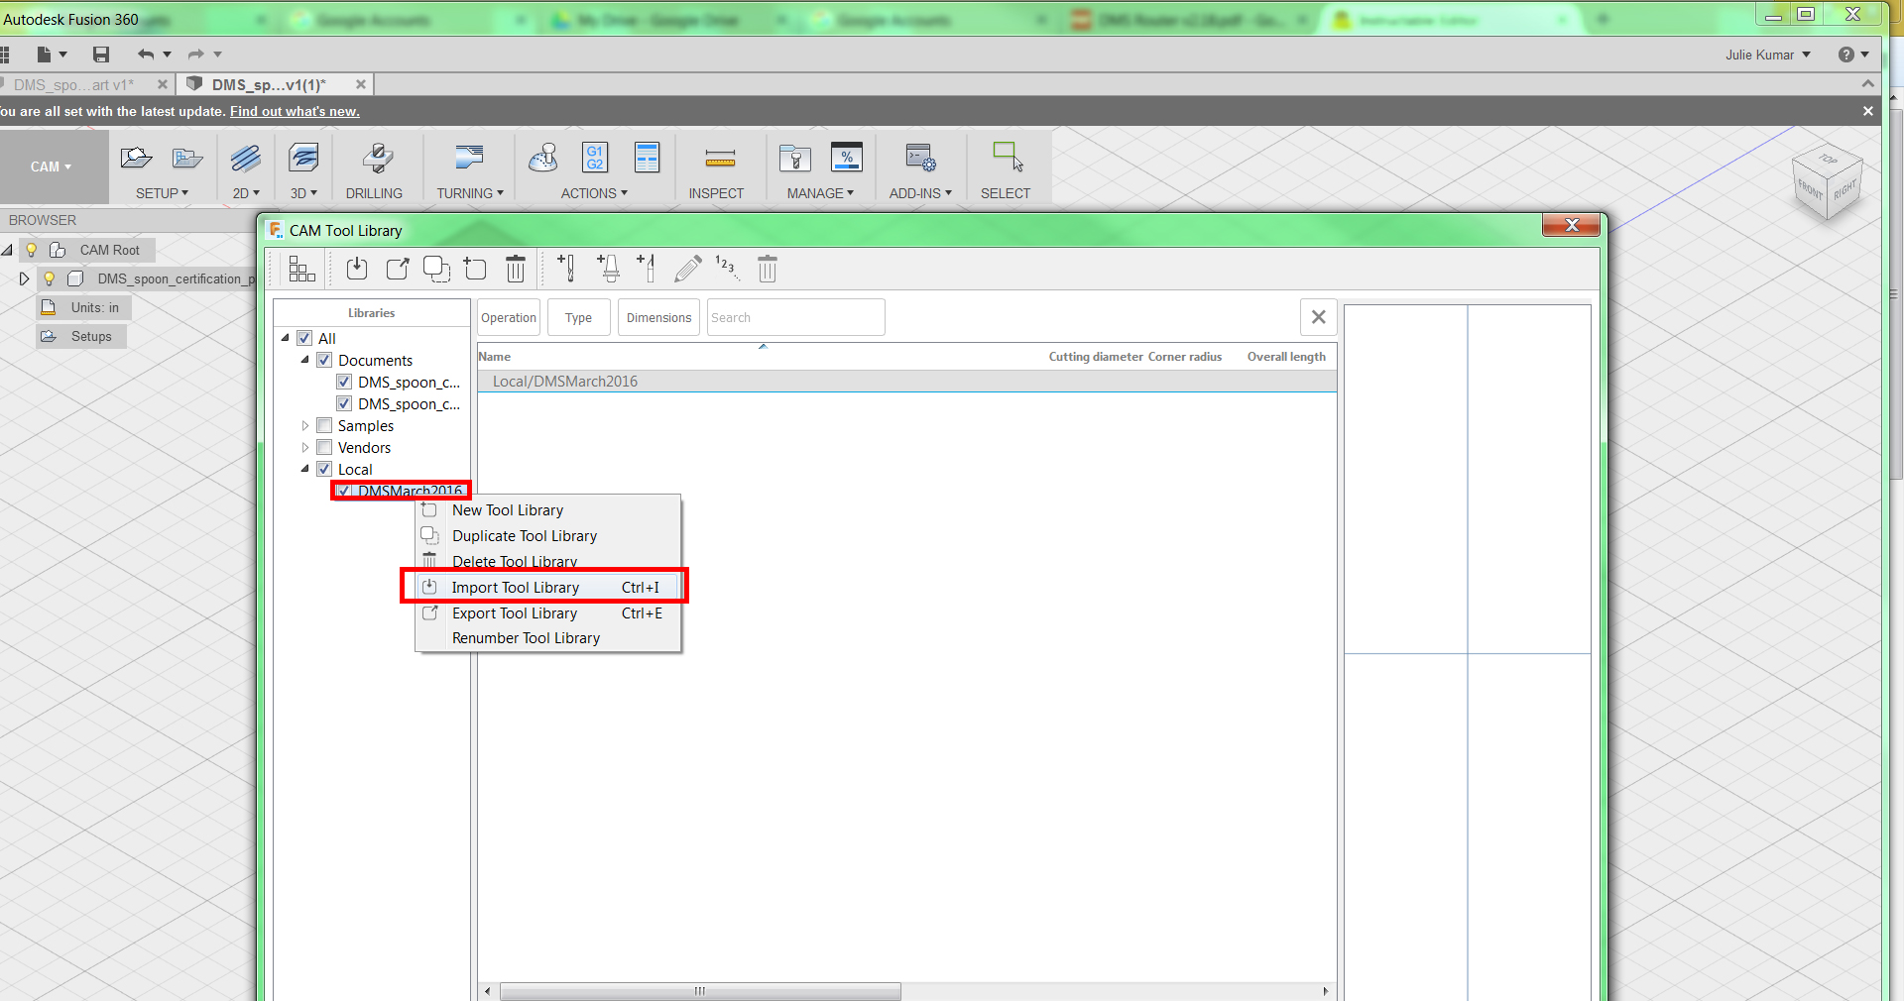This screenshot has width=1904, height=1001.
Task: Click the 3D machining icon
Action: 303,159
